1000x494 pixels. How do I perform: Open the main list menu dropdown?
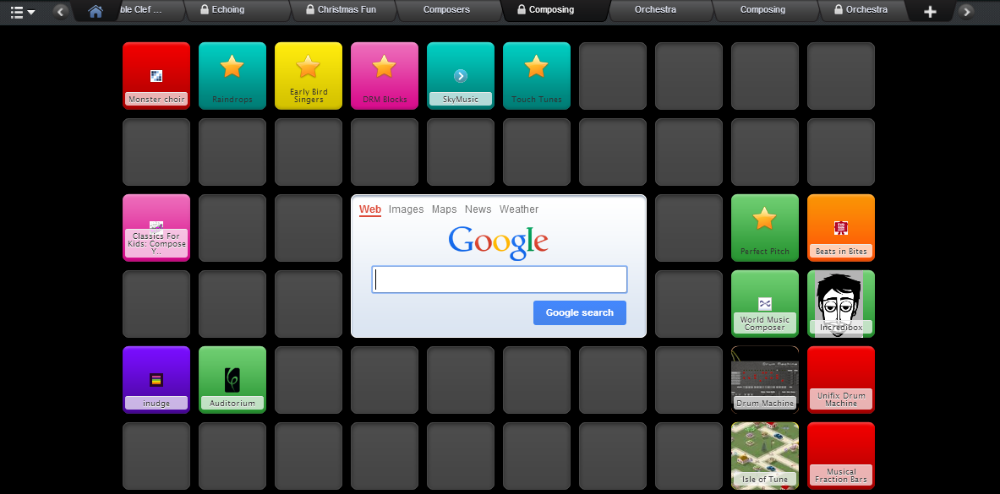tap(22, 12)
